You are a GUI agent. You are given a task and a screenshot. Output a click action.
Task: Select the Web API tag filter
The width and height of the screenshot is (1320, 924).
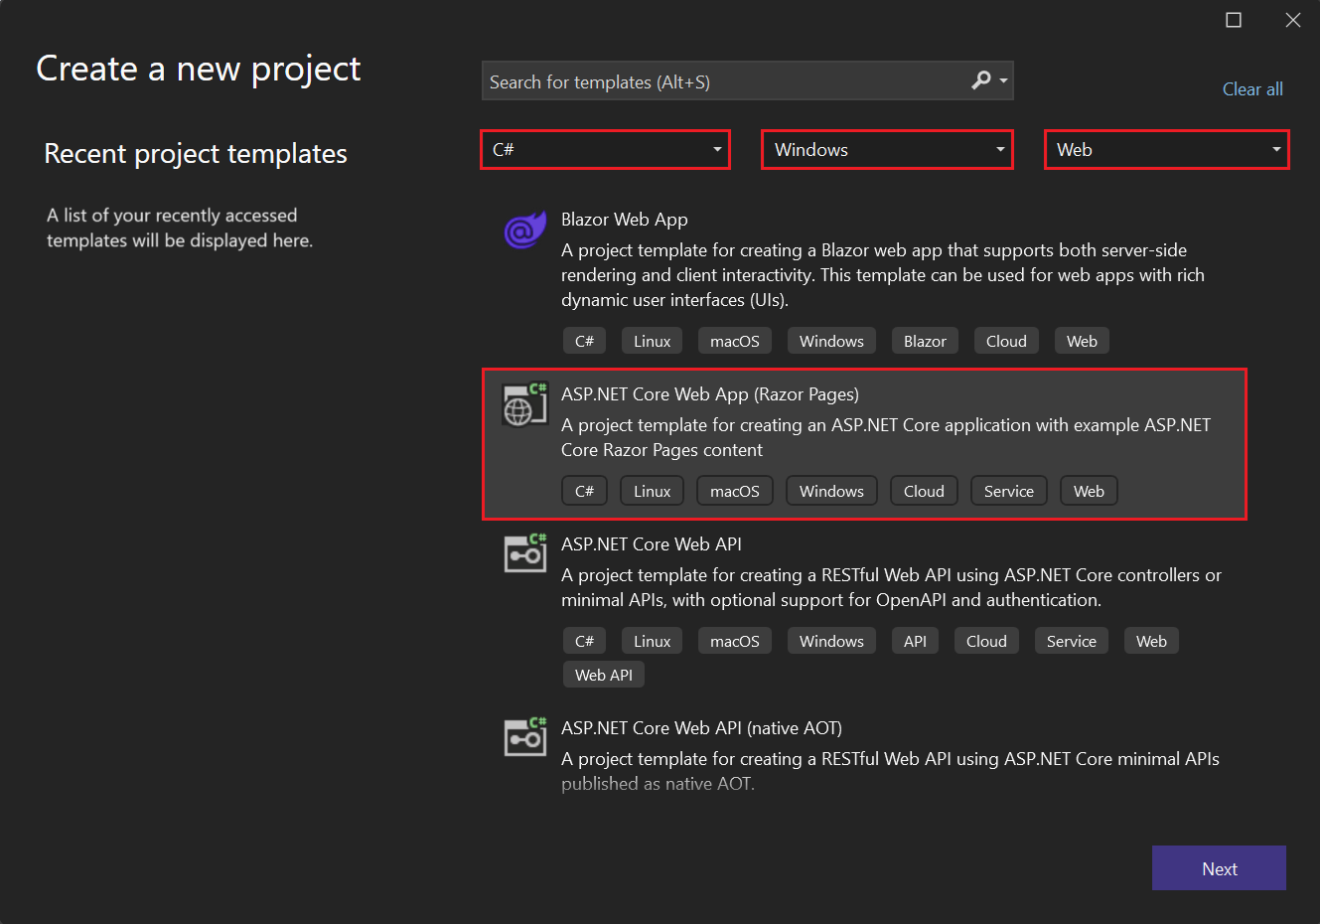coord(603,674)
